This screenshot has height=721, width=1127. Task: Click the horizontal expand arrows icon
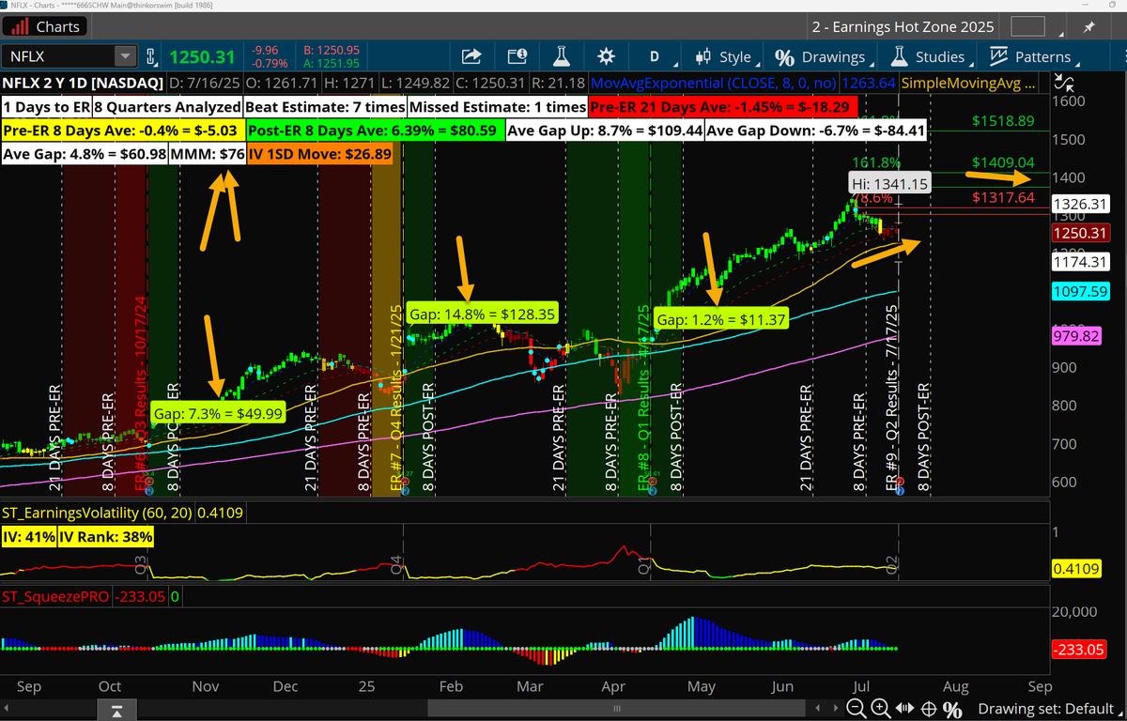[x=905, y=709]
